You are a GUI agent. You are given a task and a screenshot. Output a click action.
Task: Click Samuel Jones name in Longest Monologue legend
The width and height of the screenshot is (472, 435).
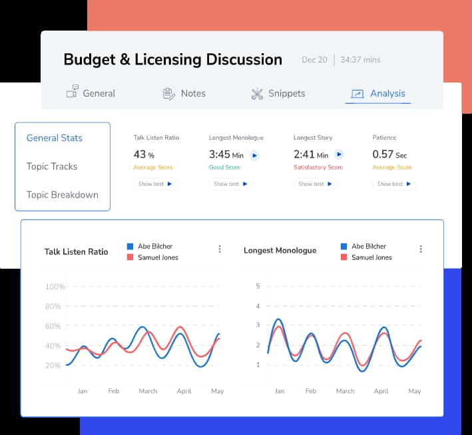point(371,257)
